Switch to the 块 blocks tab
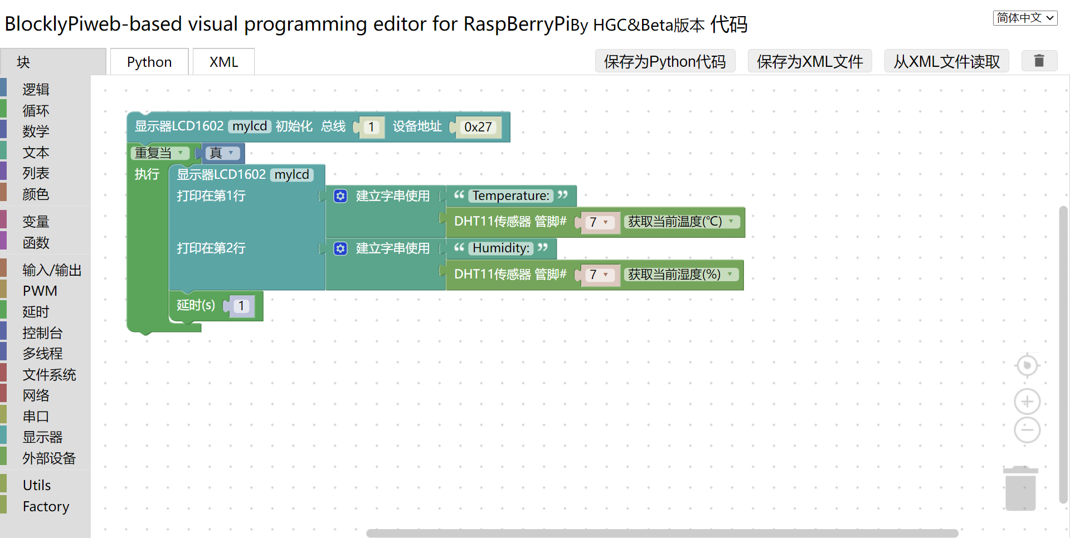This screenshot has height=538, width=1070. tap(53, 62)
